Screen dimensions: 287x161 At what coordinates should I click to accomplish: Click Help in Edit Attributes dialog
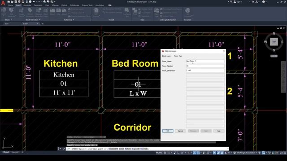219,131
